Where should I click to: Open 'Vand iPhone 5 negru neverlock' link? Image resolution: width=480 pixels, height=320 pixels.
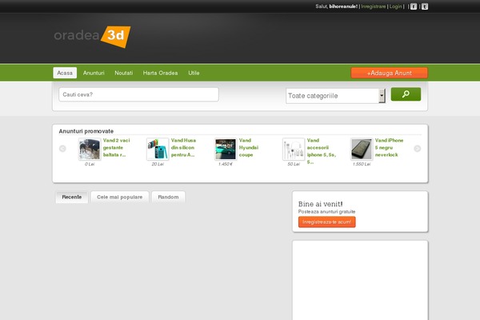coord(389,147)
